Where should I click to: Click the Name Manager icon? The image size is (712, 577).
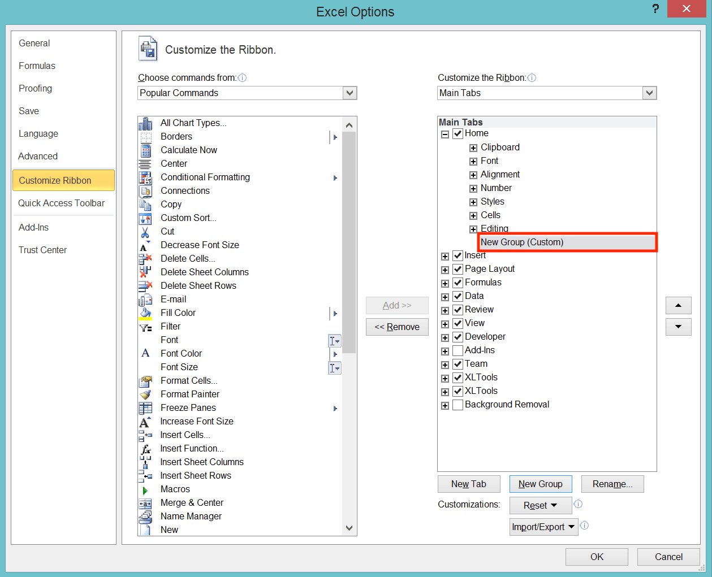coord(145,517)
